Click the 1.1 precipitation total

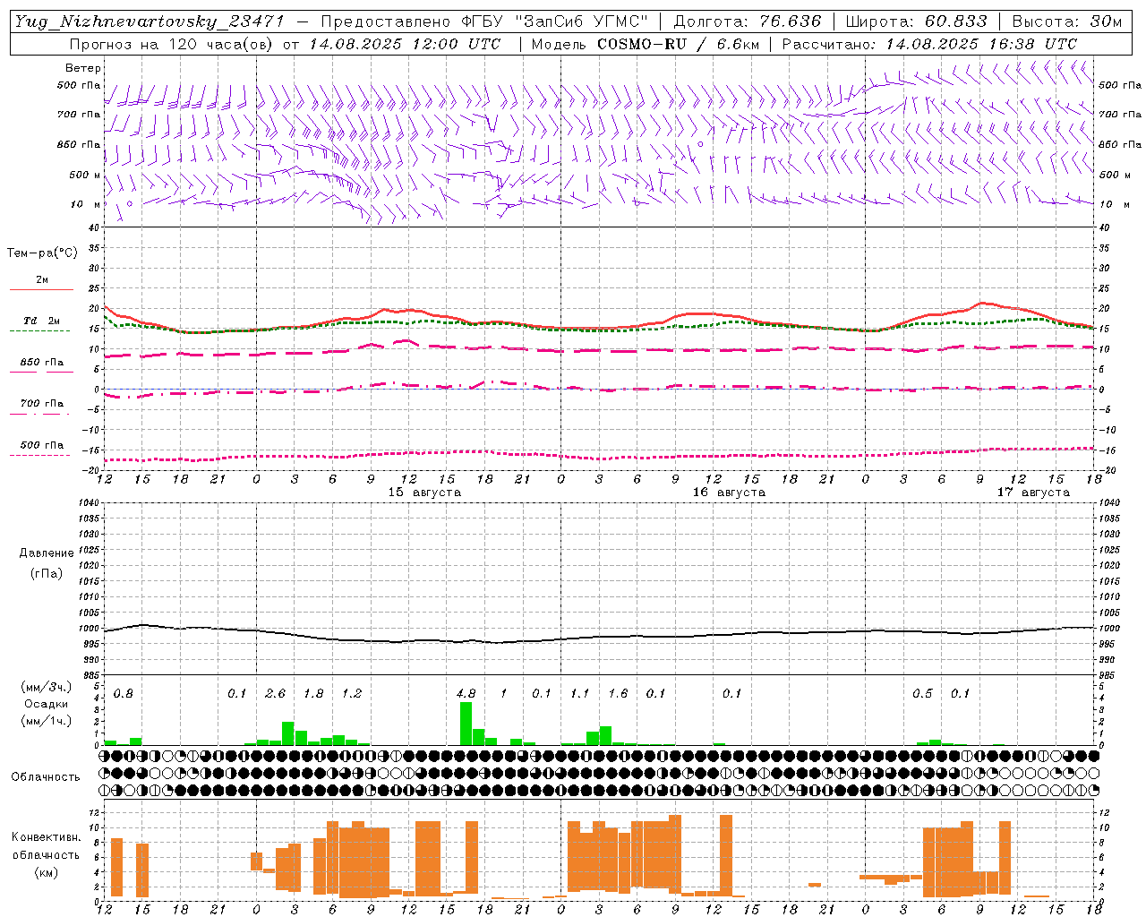pyautogui.click(x=580, y=694)
